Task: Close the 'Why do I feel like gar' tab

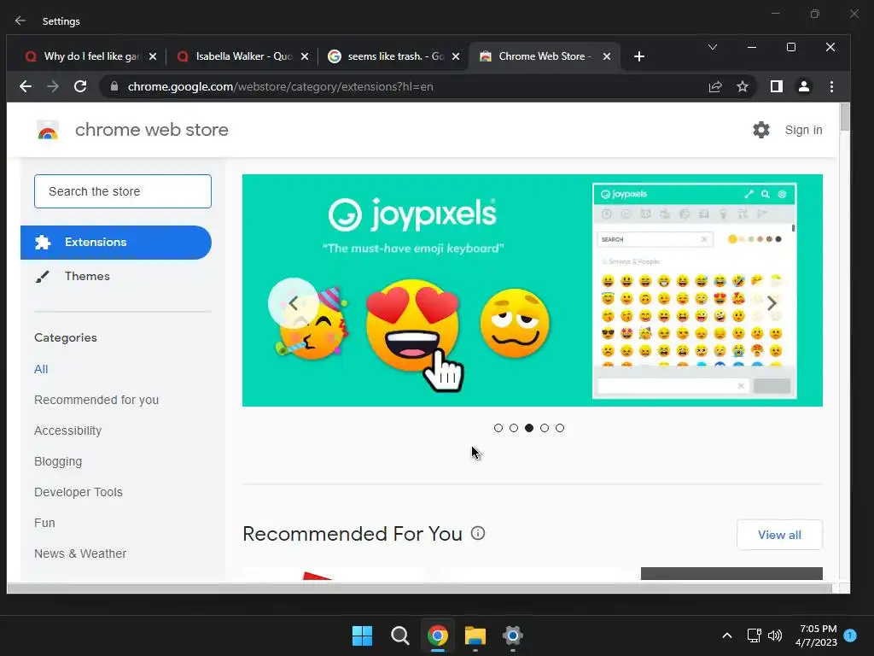Action: tap(153, 56)
